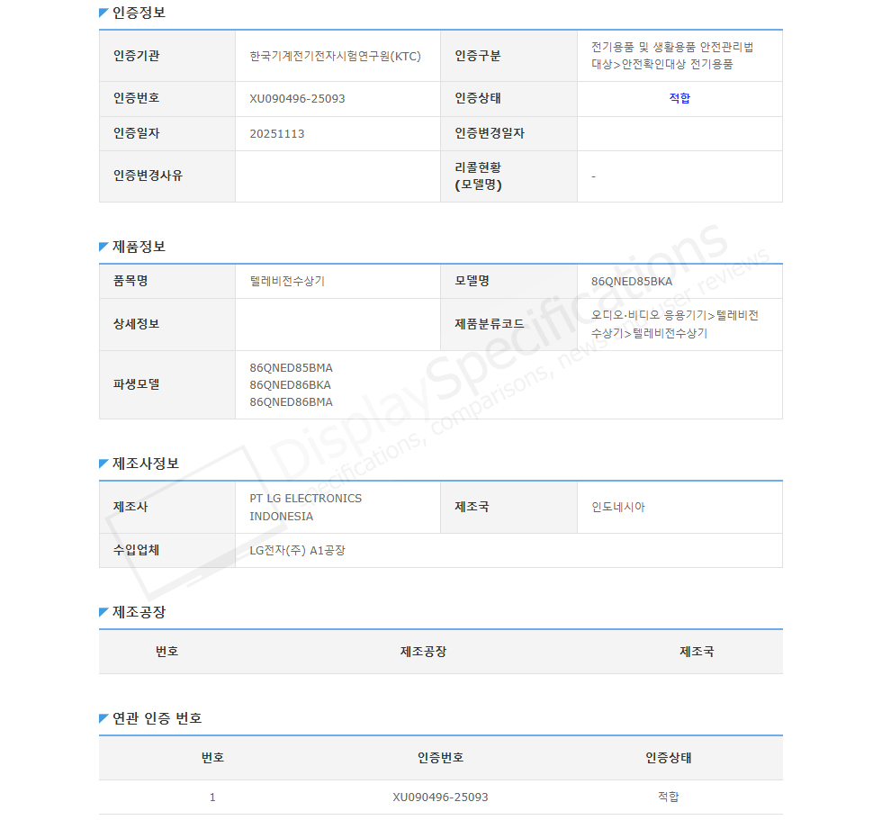Click the 인도네시아 country value
The image size is (882, 820).
(617, 507)
